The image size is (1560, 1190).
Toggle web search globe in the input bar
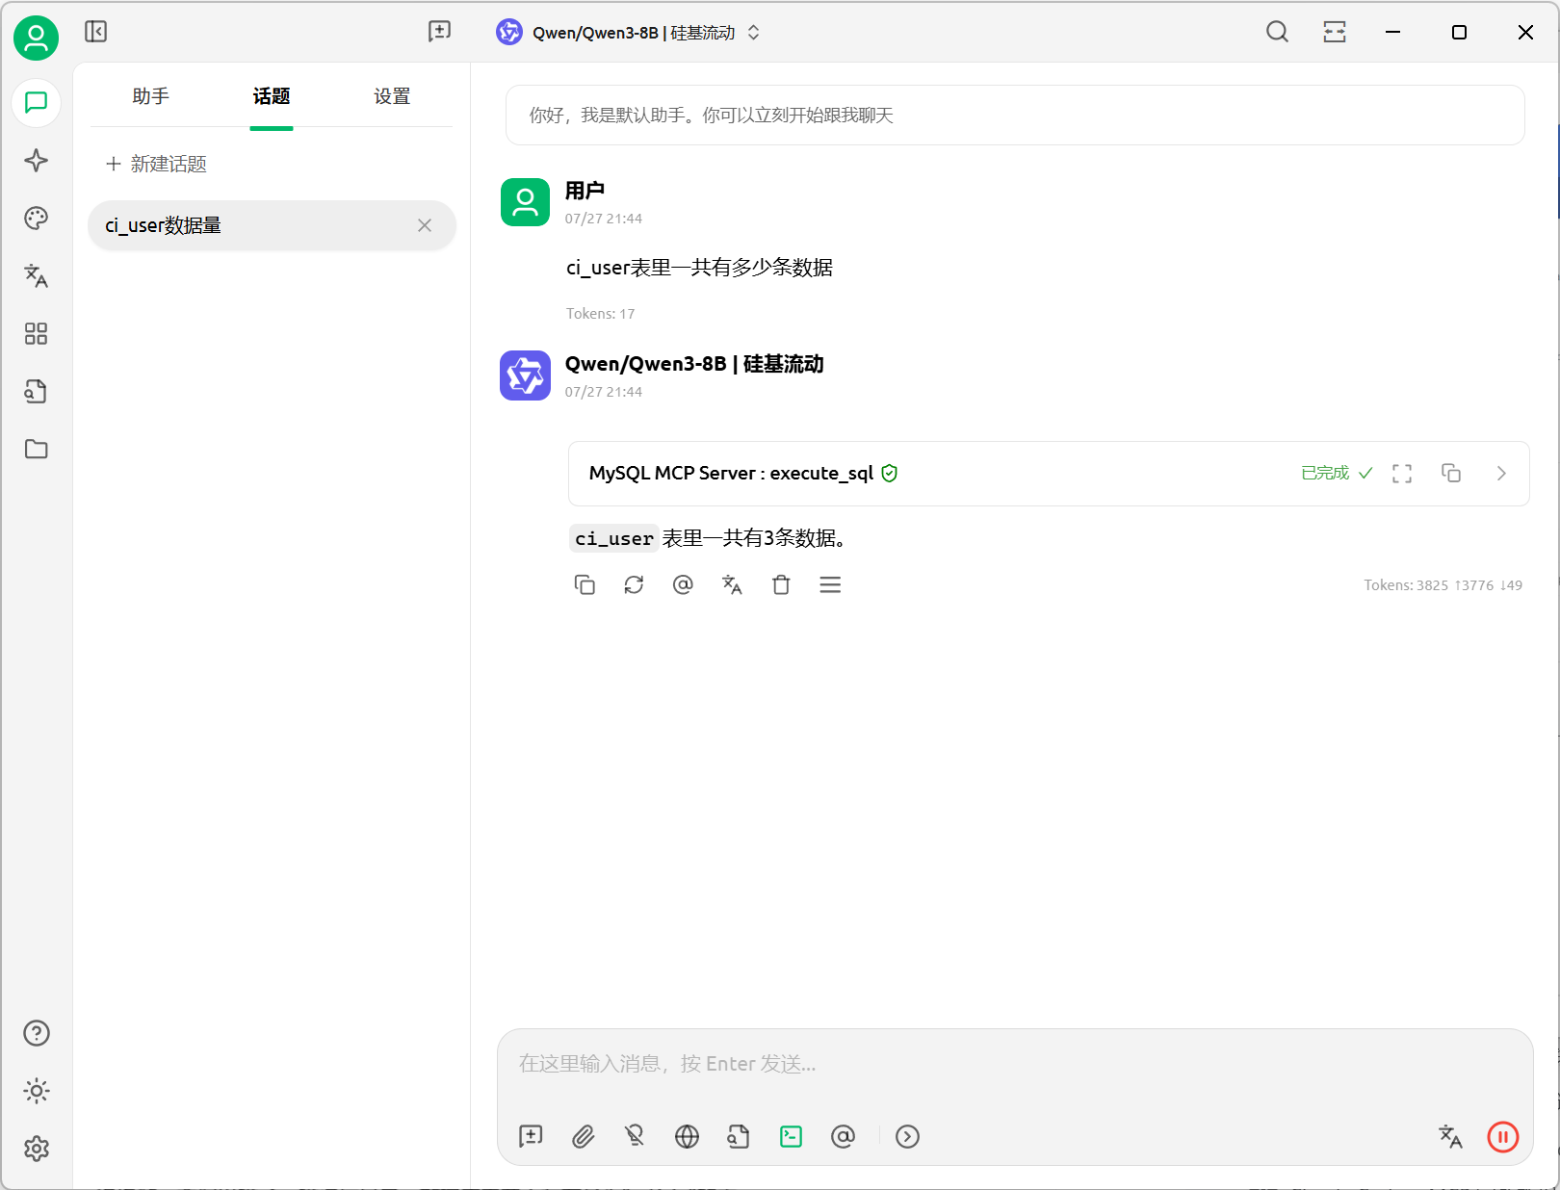pos(687,1137)
